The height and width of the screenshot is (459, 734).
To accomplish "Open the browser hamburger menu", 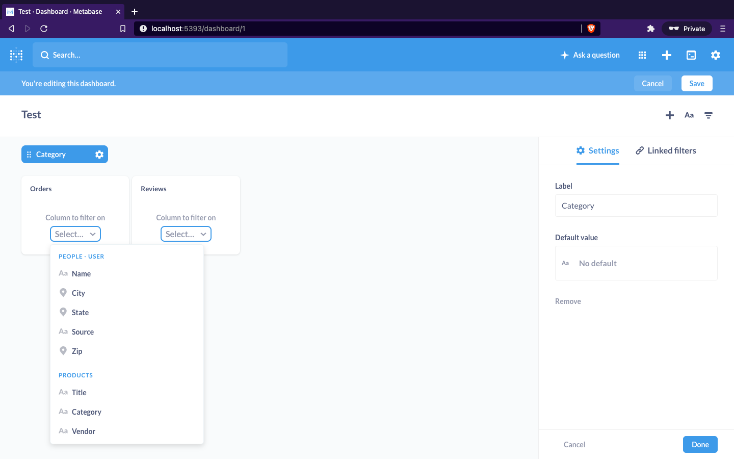I will point(723,29).
